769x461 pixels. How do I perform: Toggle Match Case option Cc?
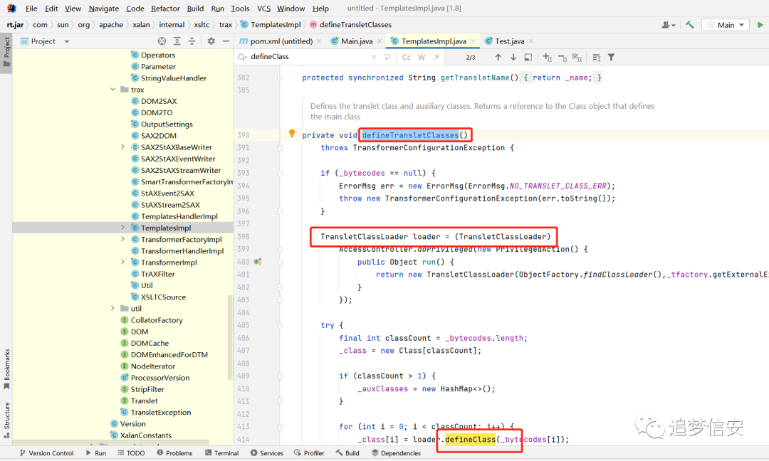point(406,58)
